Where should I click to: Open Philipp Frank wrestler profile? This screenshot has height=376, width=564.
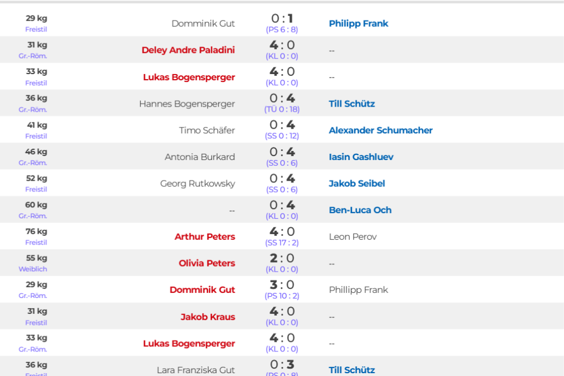click(358, 23)
